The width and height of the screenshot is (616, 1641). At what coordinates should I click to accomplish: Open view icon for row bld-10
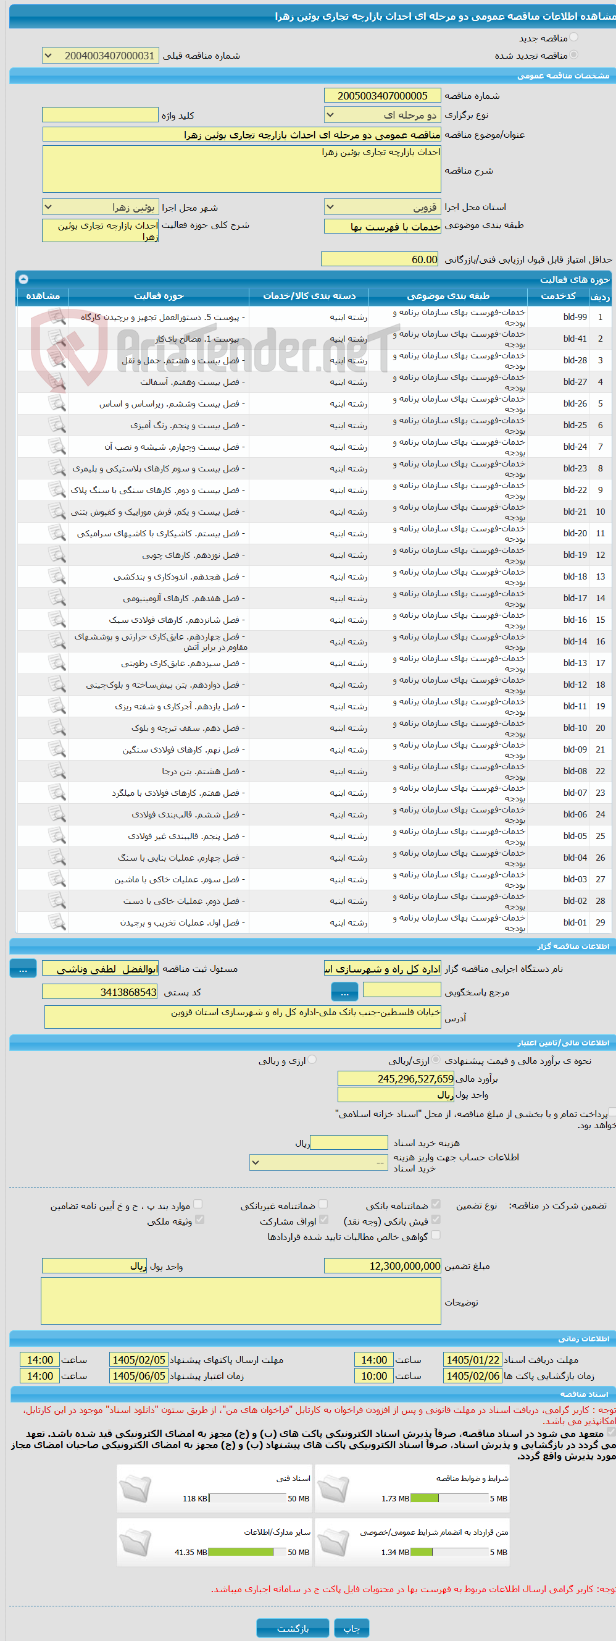[x=57, y=728]
